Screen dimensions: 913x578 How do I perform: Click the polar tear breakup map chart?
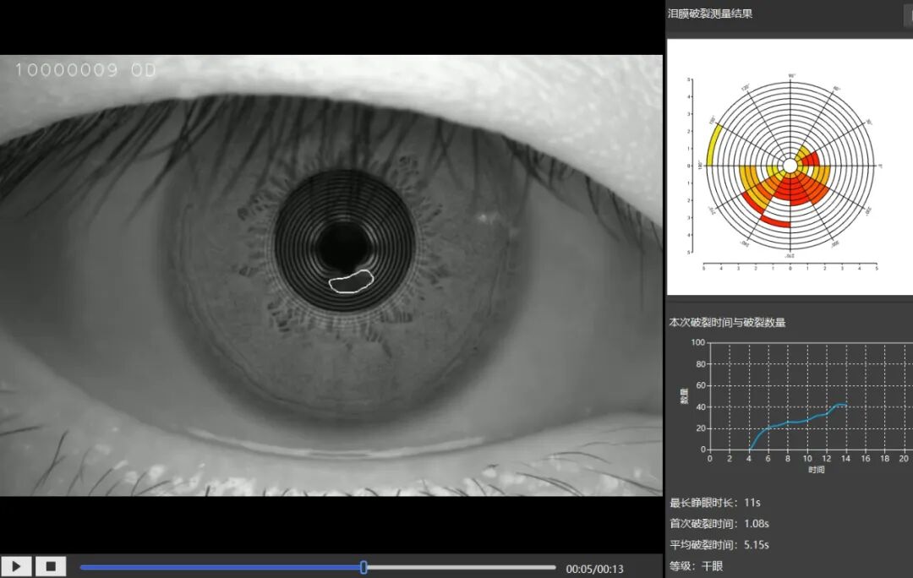(790, 166)
